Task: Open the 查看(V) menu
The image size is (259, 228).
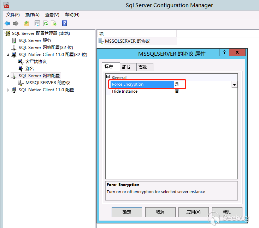Action: 52,15
